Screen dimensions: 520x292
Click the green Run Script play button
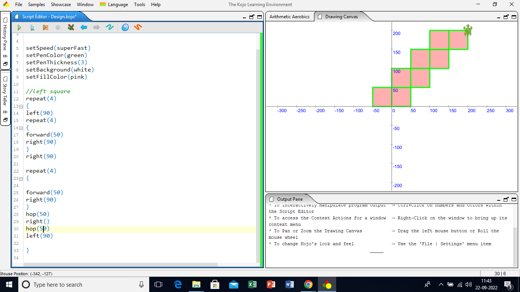click(x=19, y=27)
